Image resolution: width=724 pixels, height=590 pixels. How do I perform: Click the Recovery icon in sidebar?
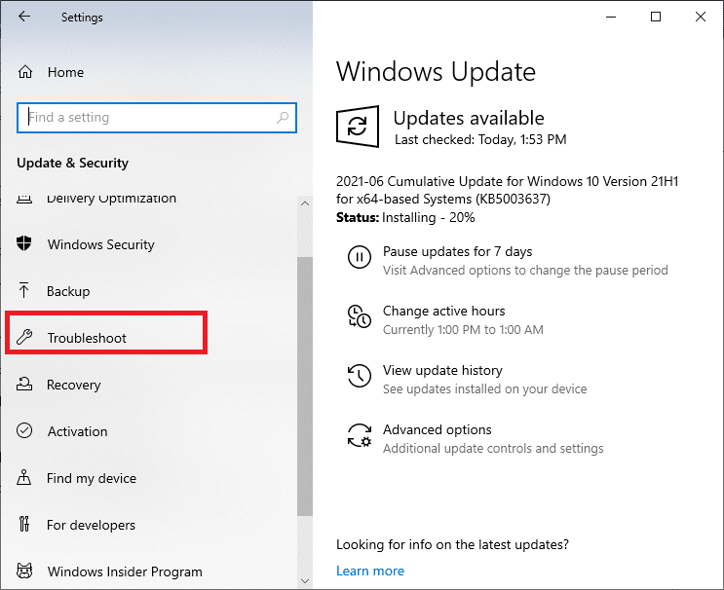[24, 384]
